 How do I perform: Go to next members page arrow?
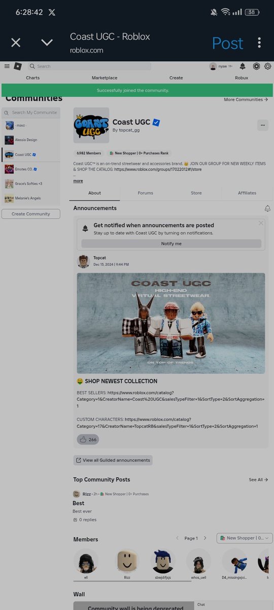205,538
